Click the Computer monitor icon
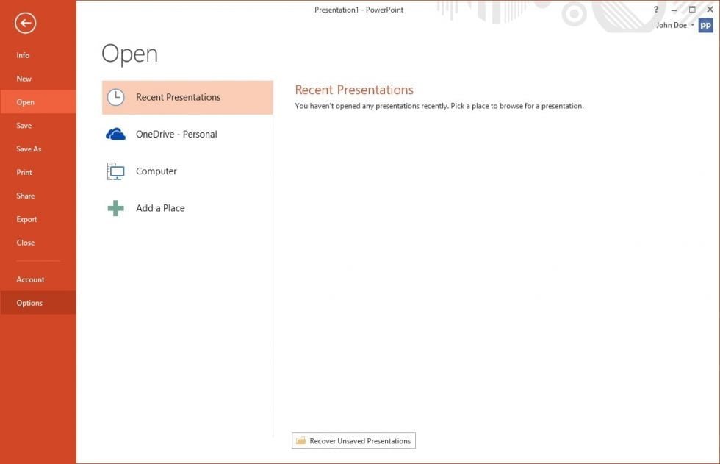Image resolution: width=720 pixels, height=464 pixels. 115,170
